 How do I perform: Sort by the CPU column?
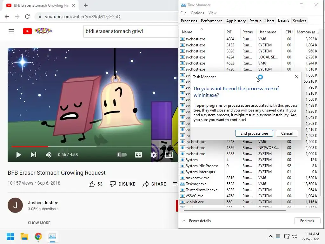coord(289,32)
